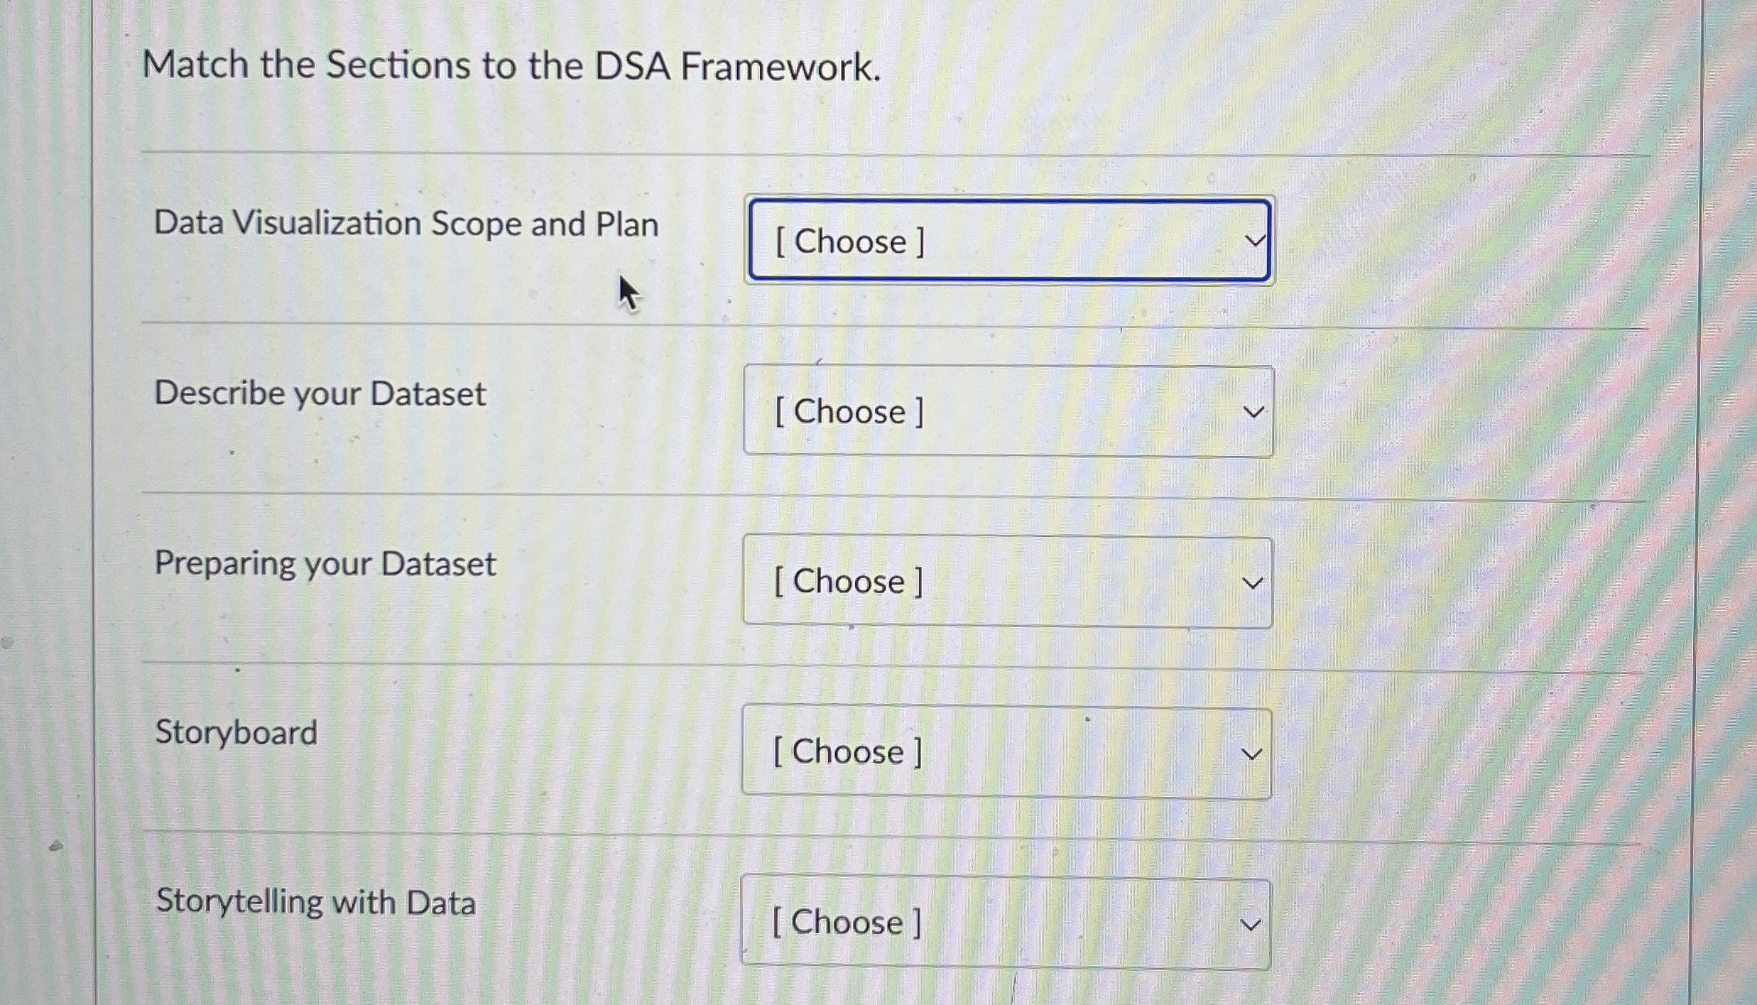Click the Preparing your Dataset label
Image resolution: width=1757 pixels, height=1005 pixels.
point(325,564)
